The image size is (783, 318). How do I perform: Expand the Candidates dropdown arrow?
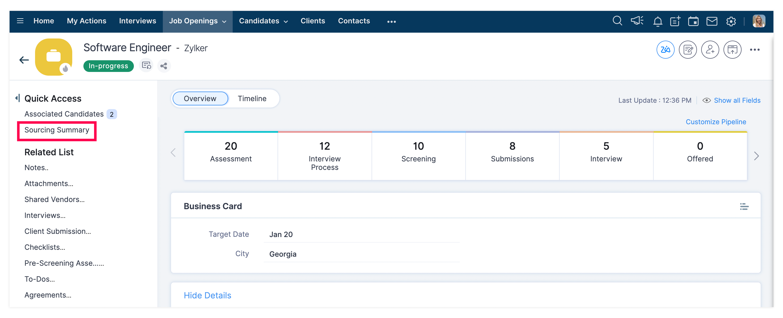[286, 22]
